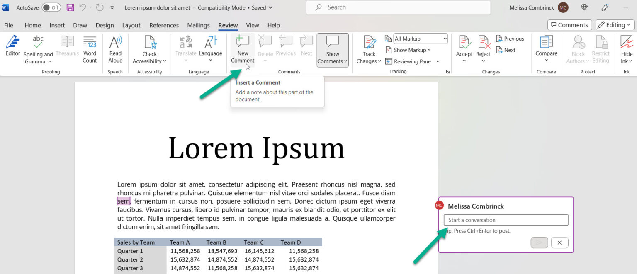Click the "Team C" column header
The image size is (637, 274).
tap(254, 242)
